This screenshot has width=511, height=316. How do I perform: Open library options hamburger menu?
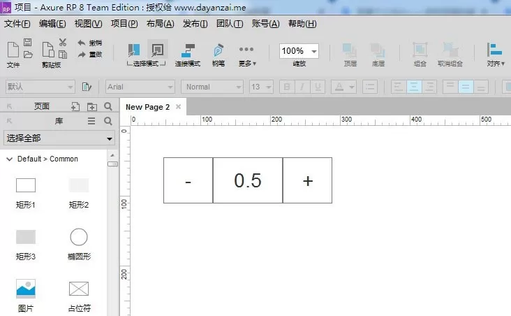point(91,121)
